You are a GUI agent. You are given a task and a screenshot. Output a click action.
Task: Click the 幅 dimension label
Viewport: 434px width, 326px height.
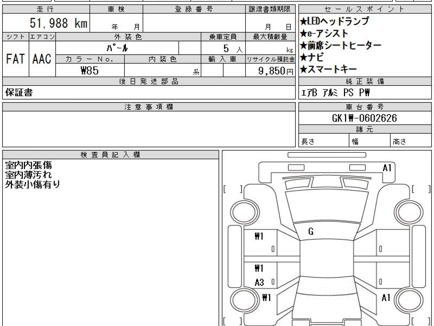point(356,142)
